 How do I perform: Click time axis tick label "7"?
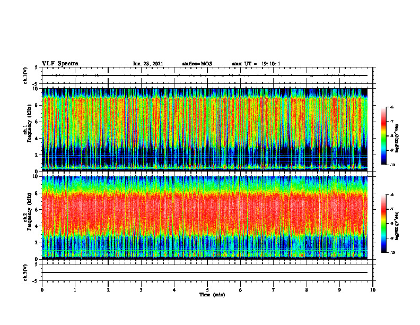[274, 290]
